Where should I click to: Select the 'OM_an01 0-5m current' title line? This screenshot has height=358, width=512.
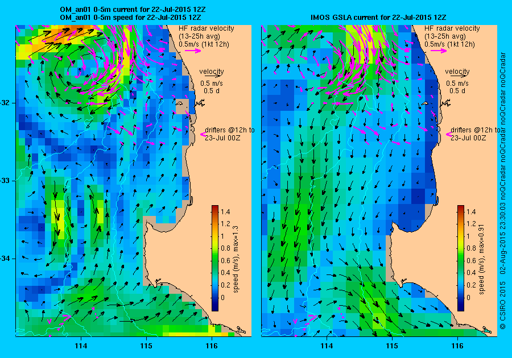133,10
